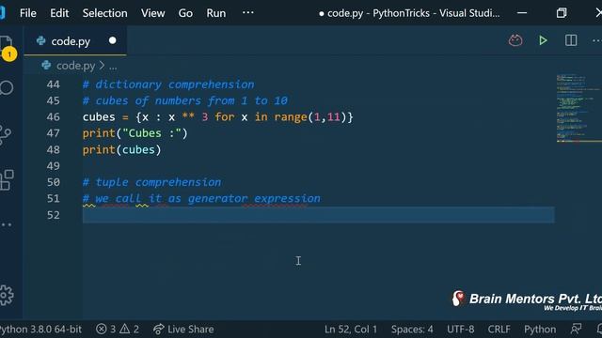Open the Run menu

click(x=216, y=13)
